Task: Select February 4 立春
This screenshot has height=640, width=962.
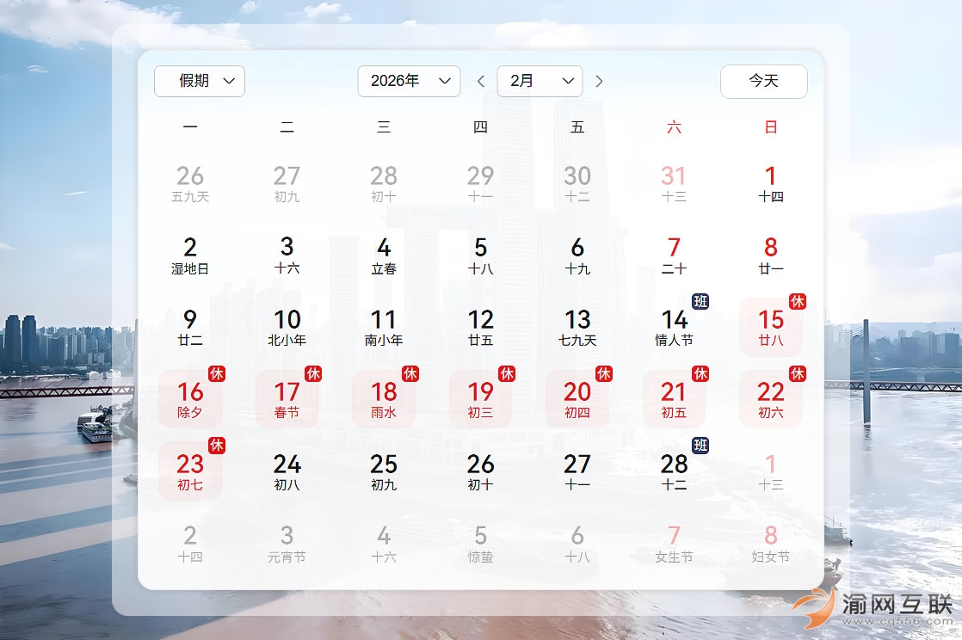Action: (384, 255)
